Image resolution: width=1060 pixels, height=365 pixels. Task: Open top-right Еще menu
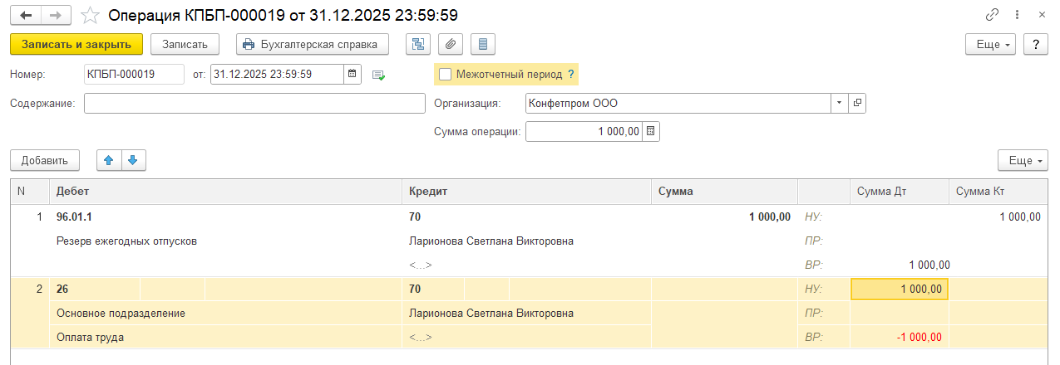point(990,44)
